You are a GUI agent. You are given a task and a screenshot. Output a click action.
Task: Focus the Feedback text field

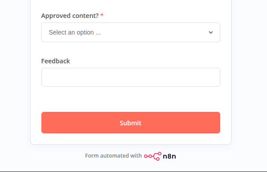(x=131, y=77)
